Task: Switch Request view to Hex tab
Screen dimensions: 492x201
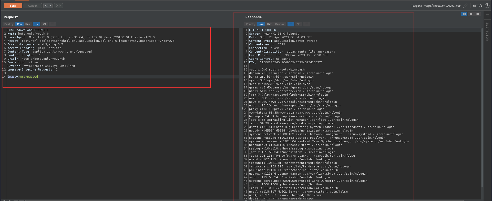Action: [28, 24]
